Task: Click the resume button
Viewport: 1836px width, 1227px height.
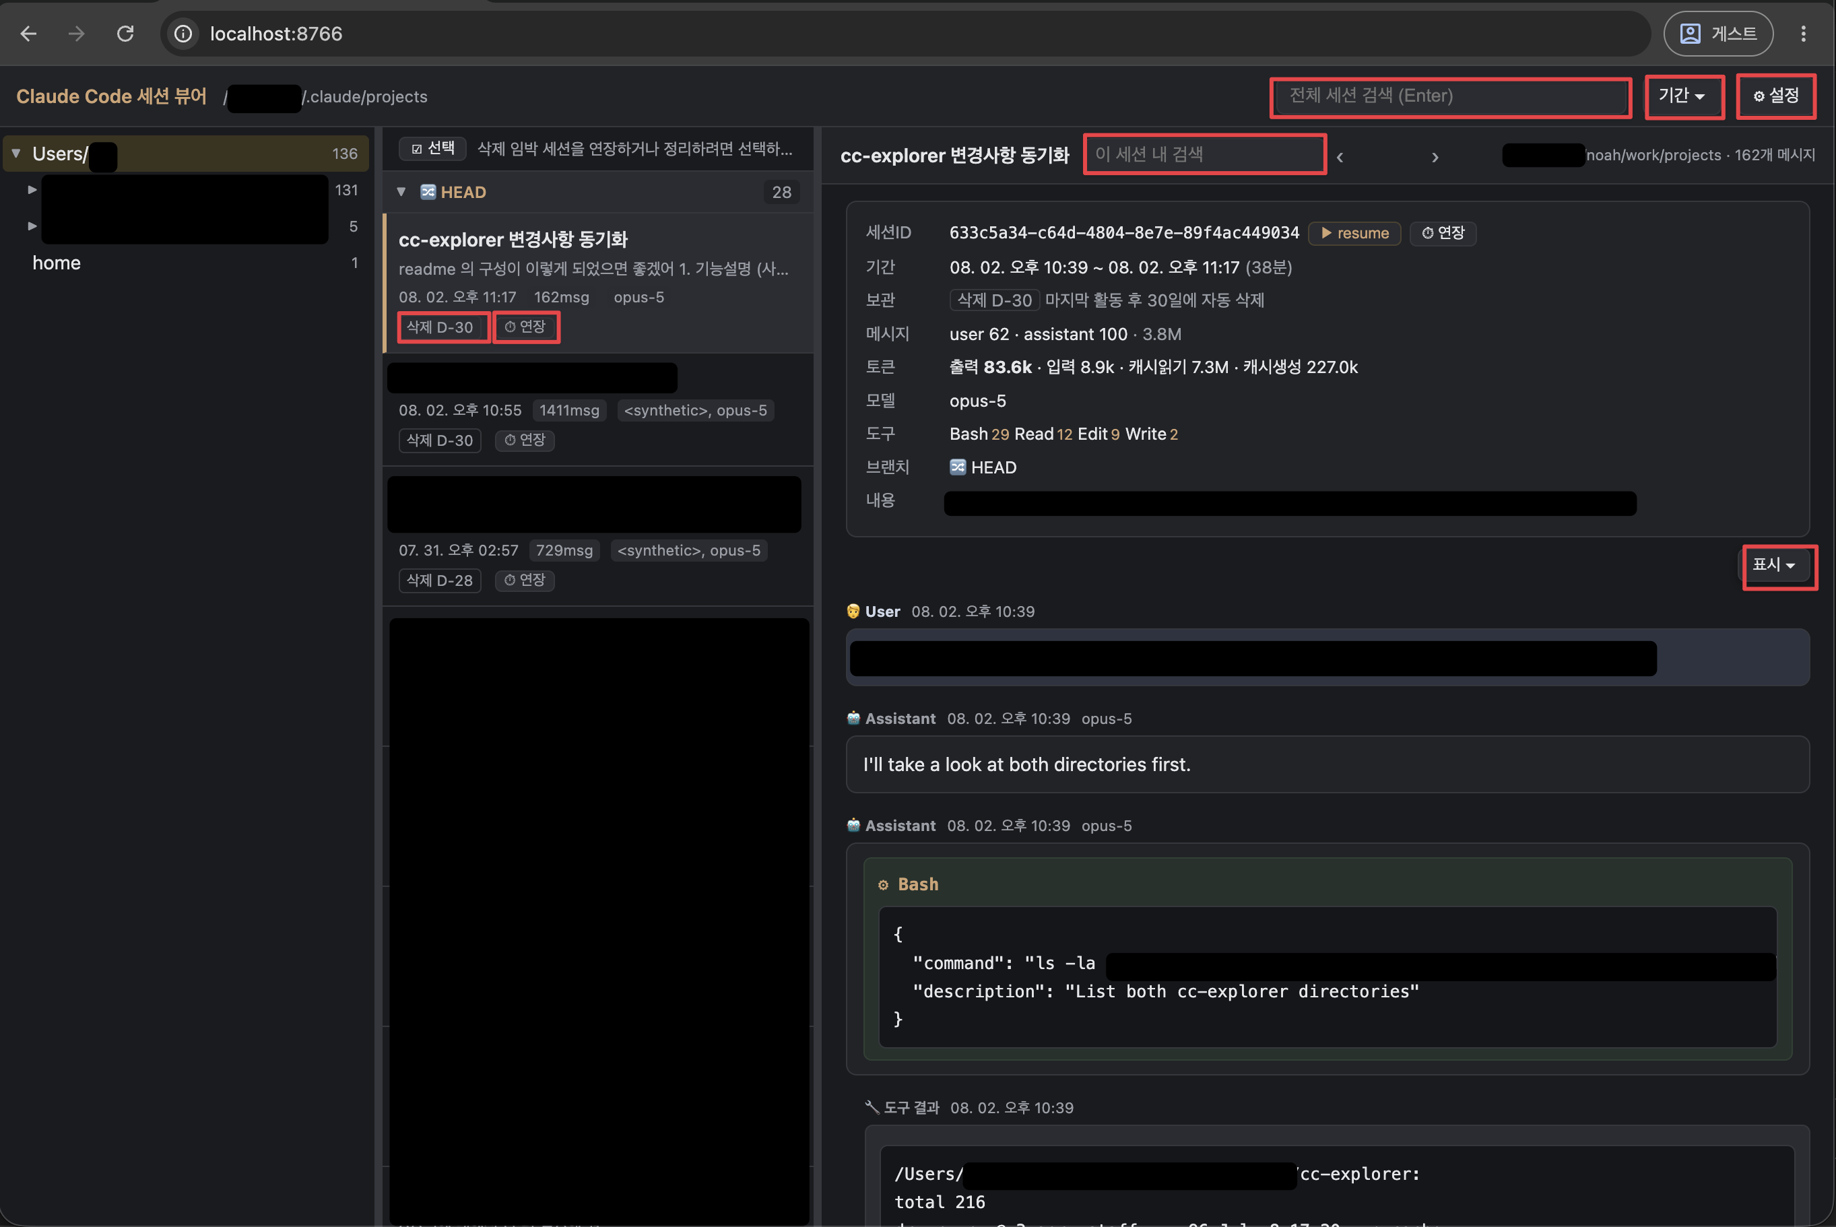Action: 1354,233
